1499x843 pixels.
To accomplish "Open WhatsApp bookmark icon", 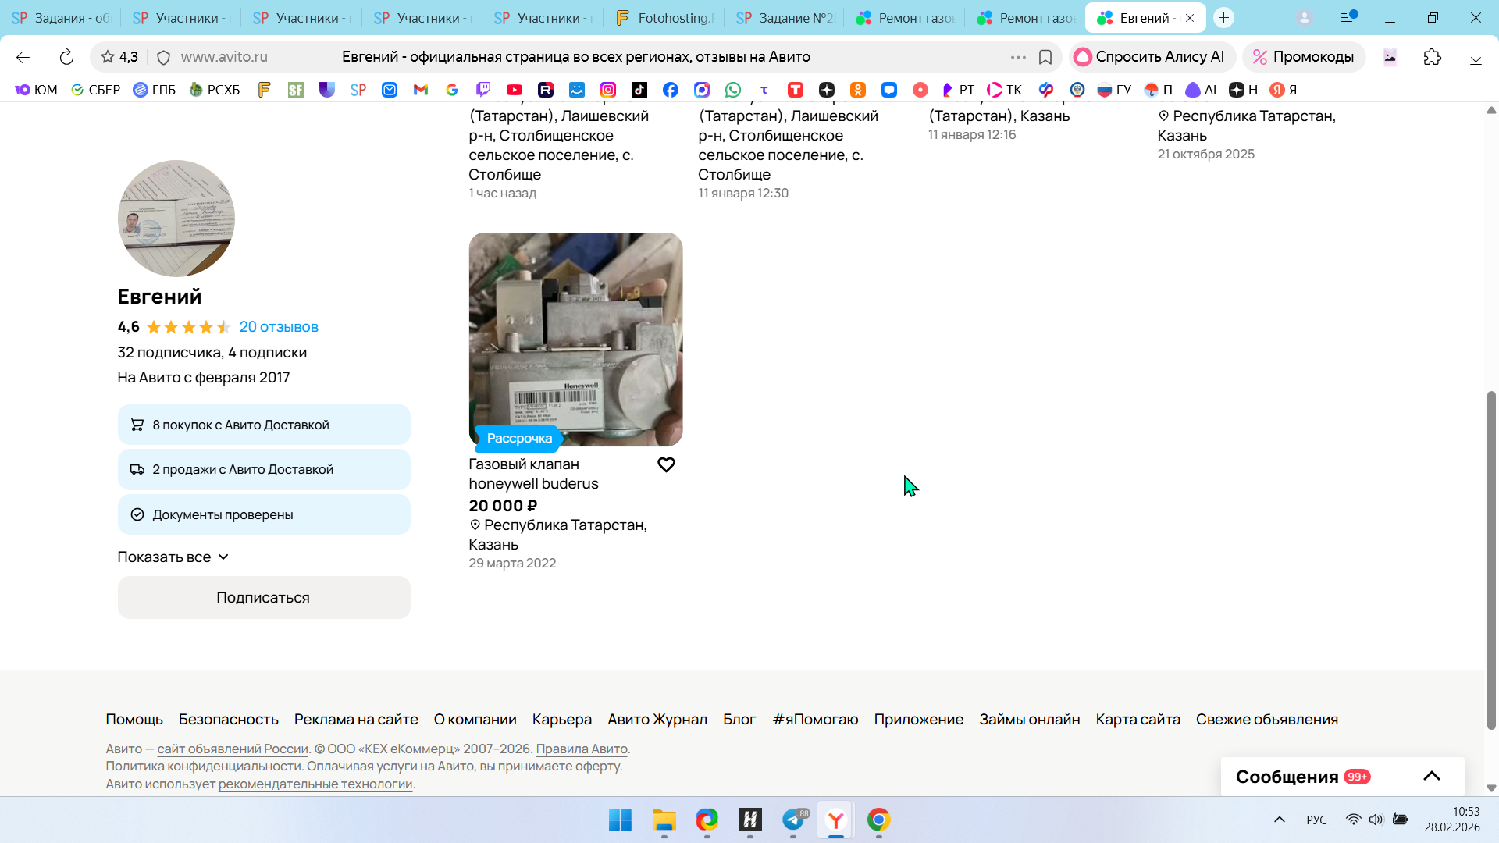I will point(732,90).
